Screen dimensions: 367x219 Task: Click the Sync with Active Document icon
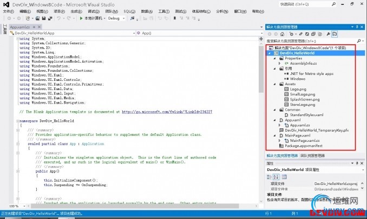[x=301, y=34]
